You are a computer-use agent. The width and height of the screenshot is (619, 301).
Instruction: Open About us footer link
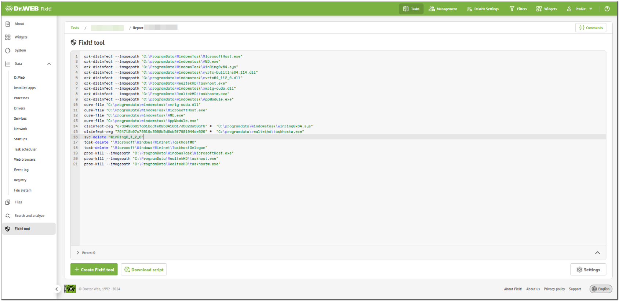(533, 289)
